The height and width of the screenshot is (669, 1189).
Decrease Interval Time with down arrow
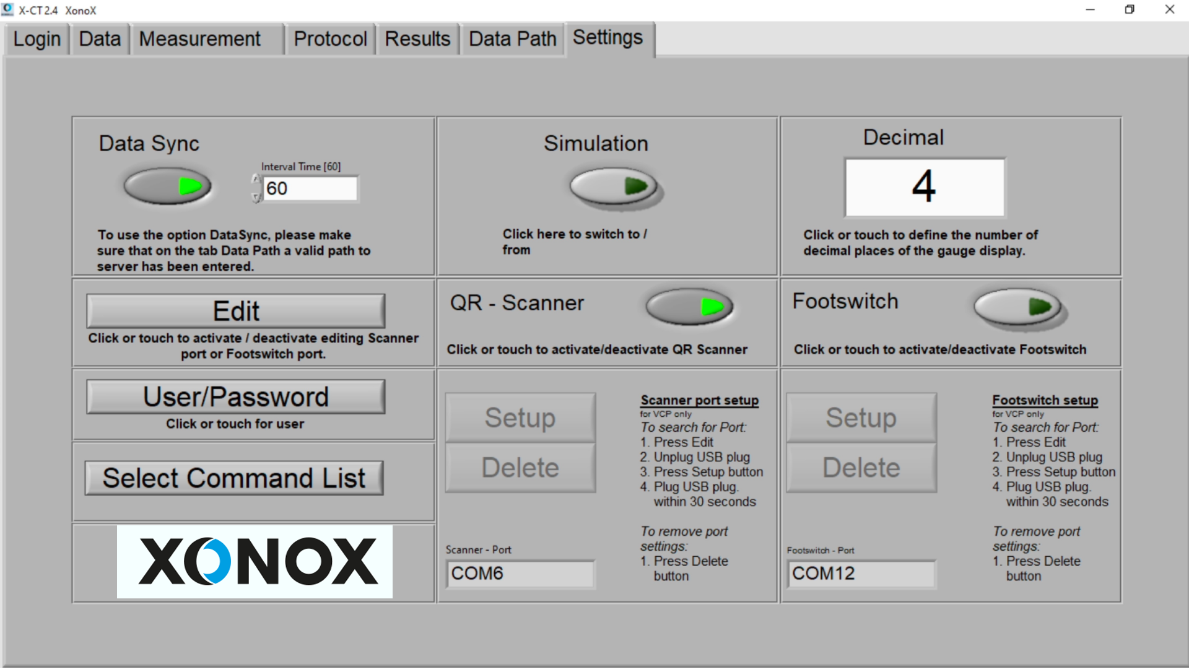coord(256,198)
